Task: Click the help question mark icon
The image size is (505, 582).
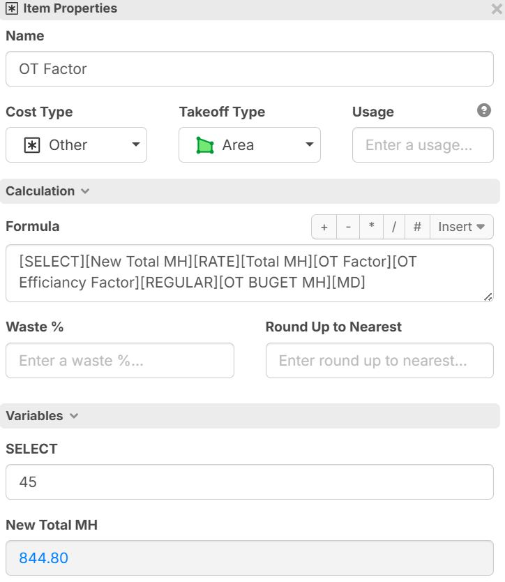Action: click(484, 111)
